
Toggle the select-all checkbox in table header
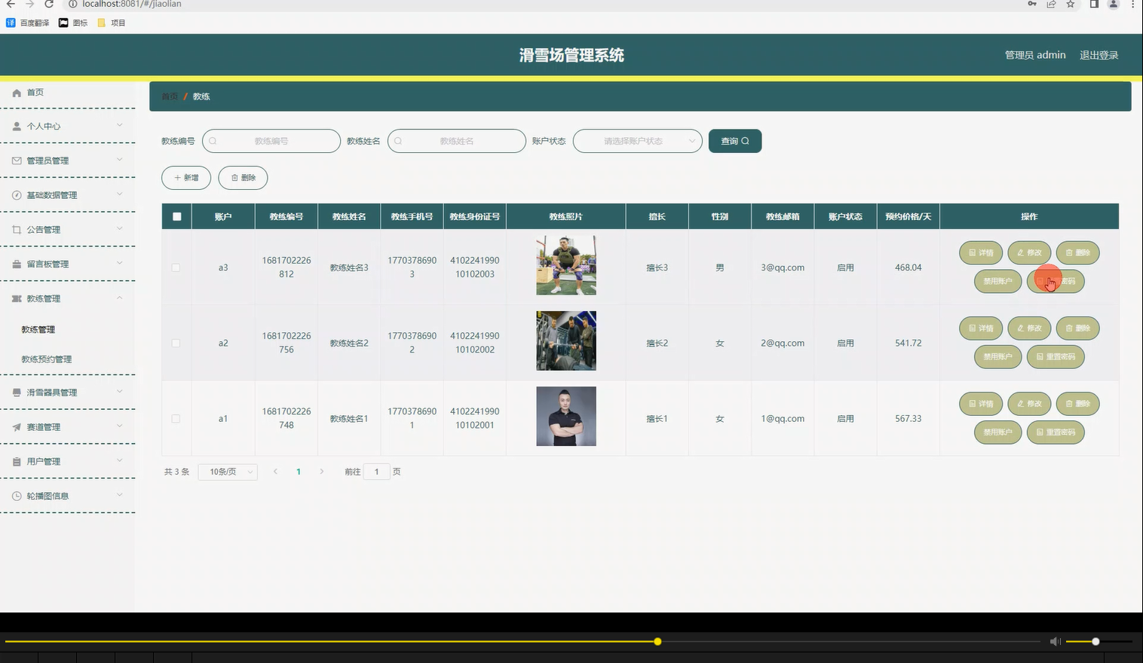[176, 215]
